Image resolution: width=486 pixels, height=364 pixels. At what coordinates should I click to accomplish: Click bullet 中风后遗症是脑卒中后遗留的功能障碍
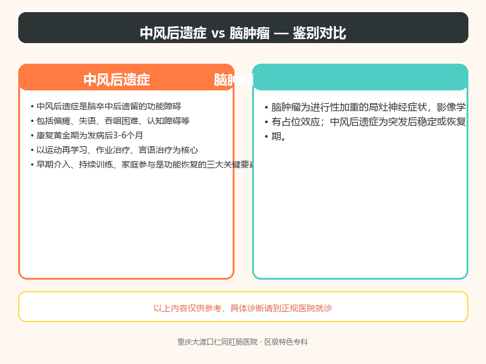[x=106, y=106]
